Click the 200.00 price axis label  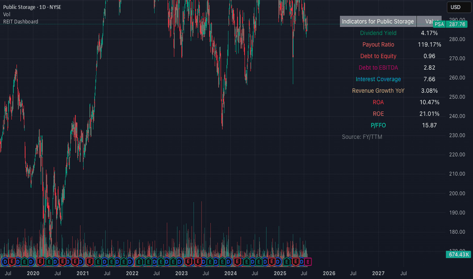457,193
